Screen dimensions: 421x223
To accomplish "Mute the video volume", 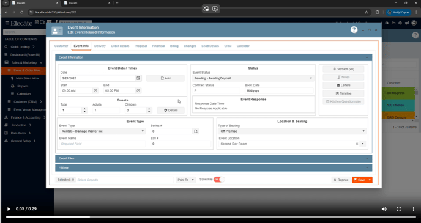I will point(384,209).
